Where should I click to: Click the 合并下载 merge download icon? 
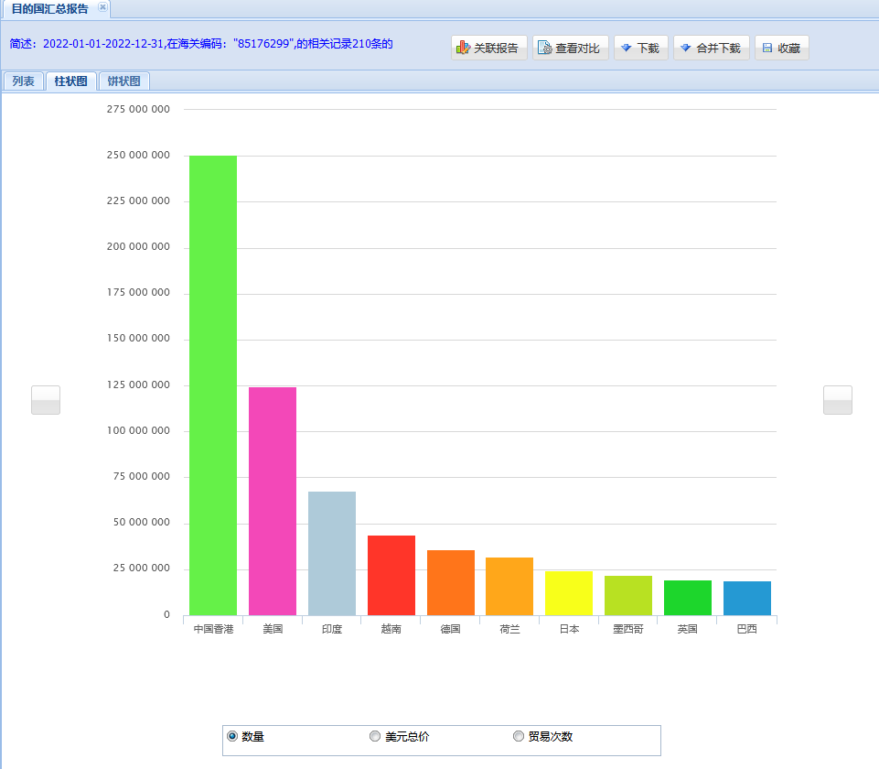point(685,48)
